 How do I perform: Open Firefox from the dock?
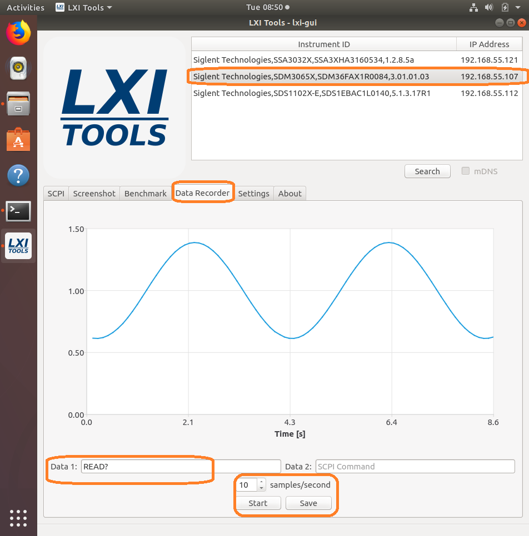click(18, 33)
